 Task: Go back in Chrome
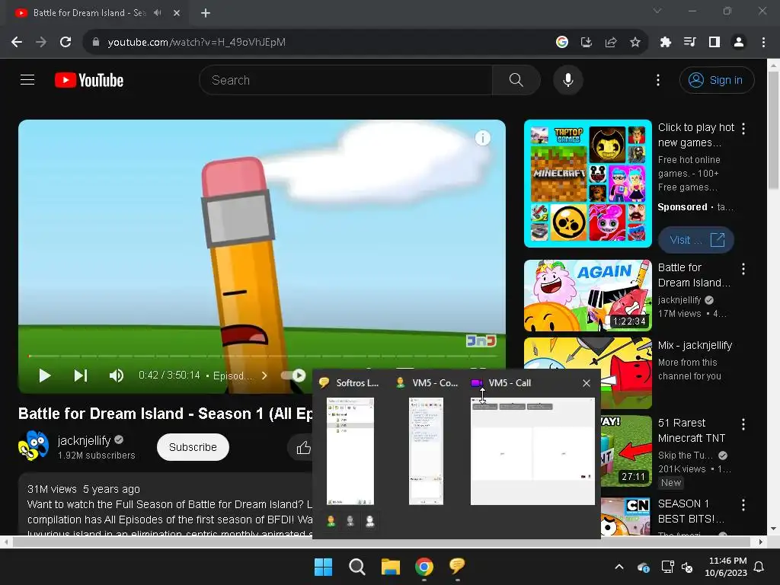[17, 43]
